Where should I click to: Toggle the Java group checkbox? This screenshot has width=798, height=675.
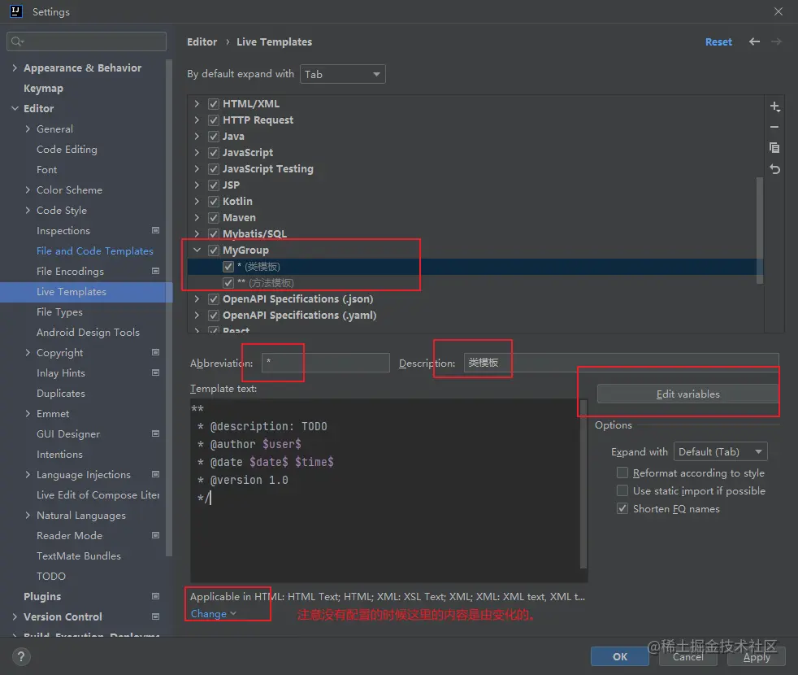214,137
